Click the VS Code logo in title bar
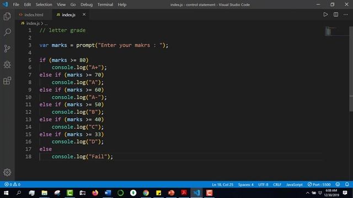Viewport: 353px width, 198px height. click(x=5, y=4)
